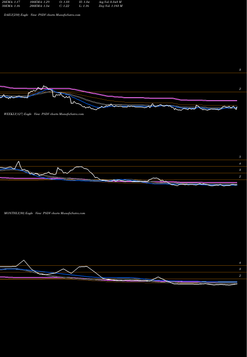Click the DAILY(250) Eagle View chart title
Image resolution: width=247 pixels, height=357 pixels.
[x=42, y=15]
